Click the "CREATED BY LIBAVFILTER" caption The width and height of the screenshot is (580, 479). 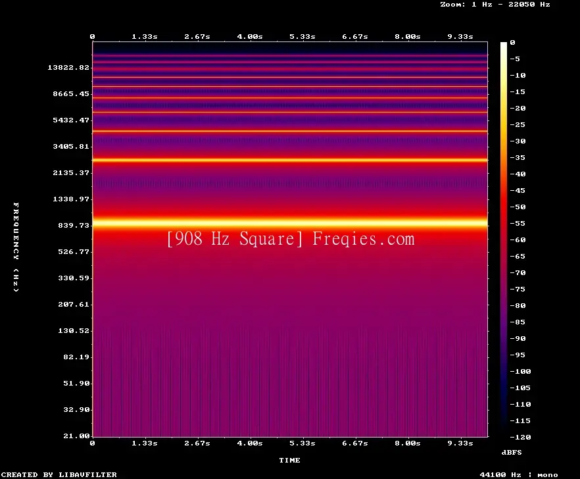pyautogui.click(x=59, y=474)
